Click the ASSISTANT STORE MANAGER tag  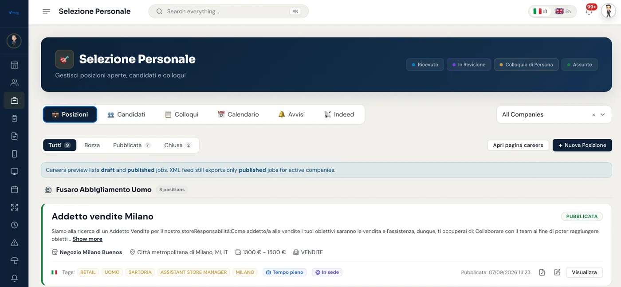coord(193,272)
